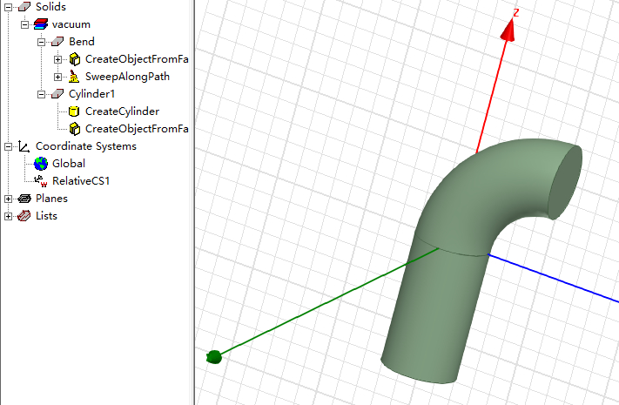Click the Coordinate Systems axes icon

coord(24,146)
